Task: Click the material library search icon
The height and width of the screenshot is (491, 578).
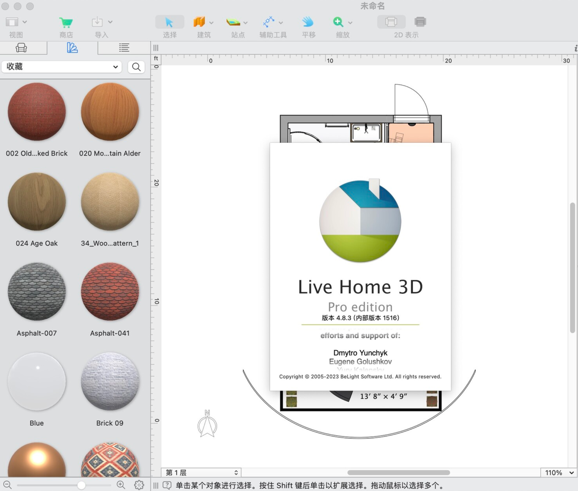Action: coord(136,67)
